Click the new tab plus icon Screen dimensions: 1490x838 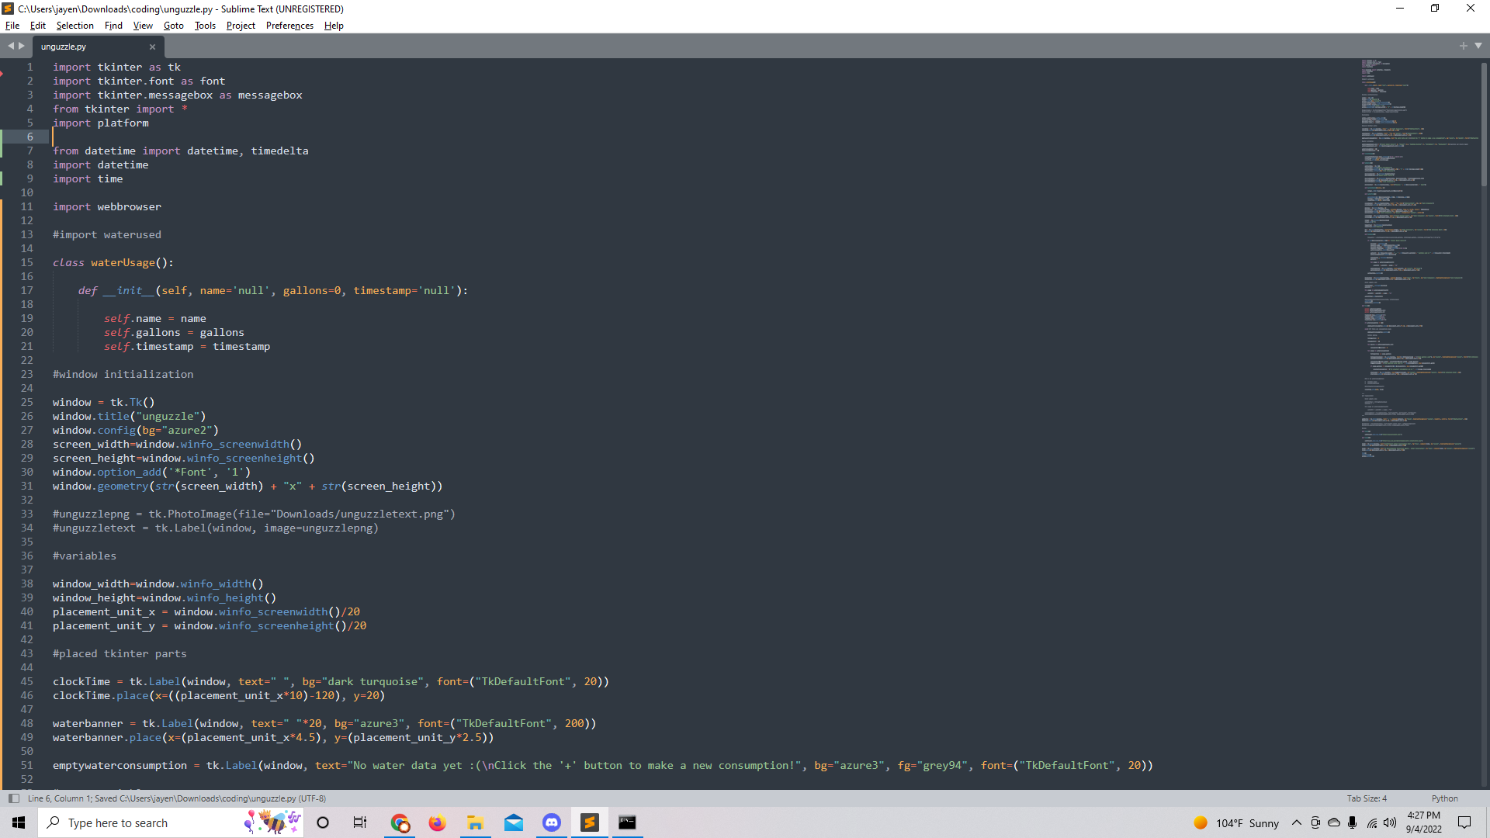click(x=1464, y=47)
